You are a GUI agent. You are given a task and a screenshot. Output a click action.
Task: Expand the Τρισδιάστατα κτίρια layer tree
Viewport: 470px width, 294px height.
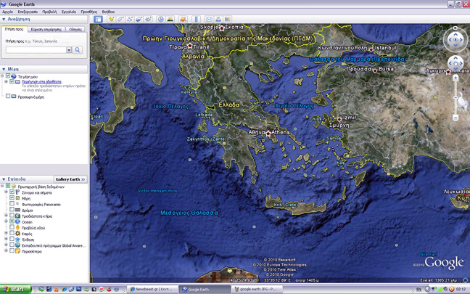click(6, 216)
